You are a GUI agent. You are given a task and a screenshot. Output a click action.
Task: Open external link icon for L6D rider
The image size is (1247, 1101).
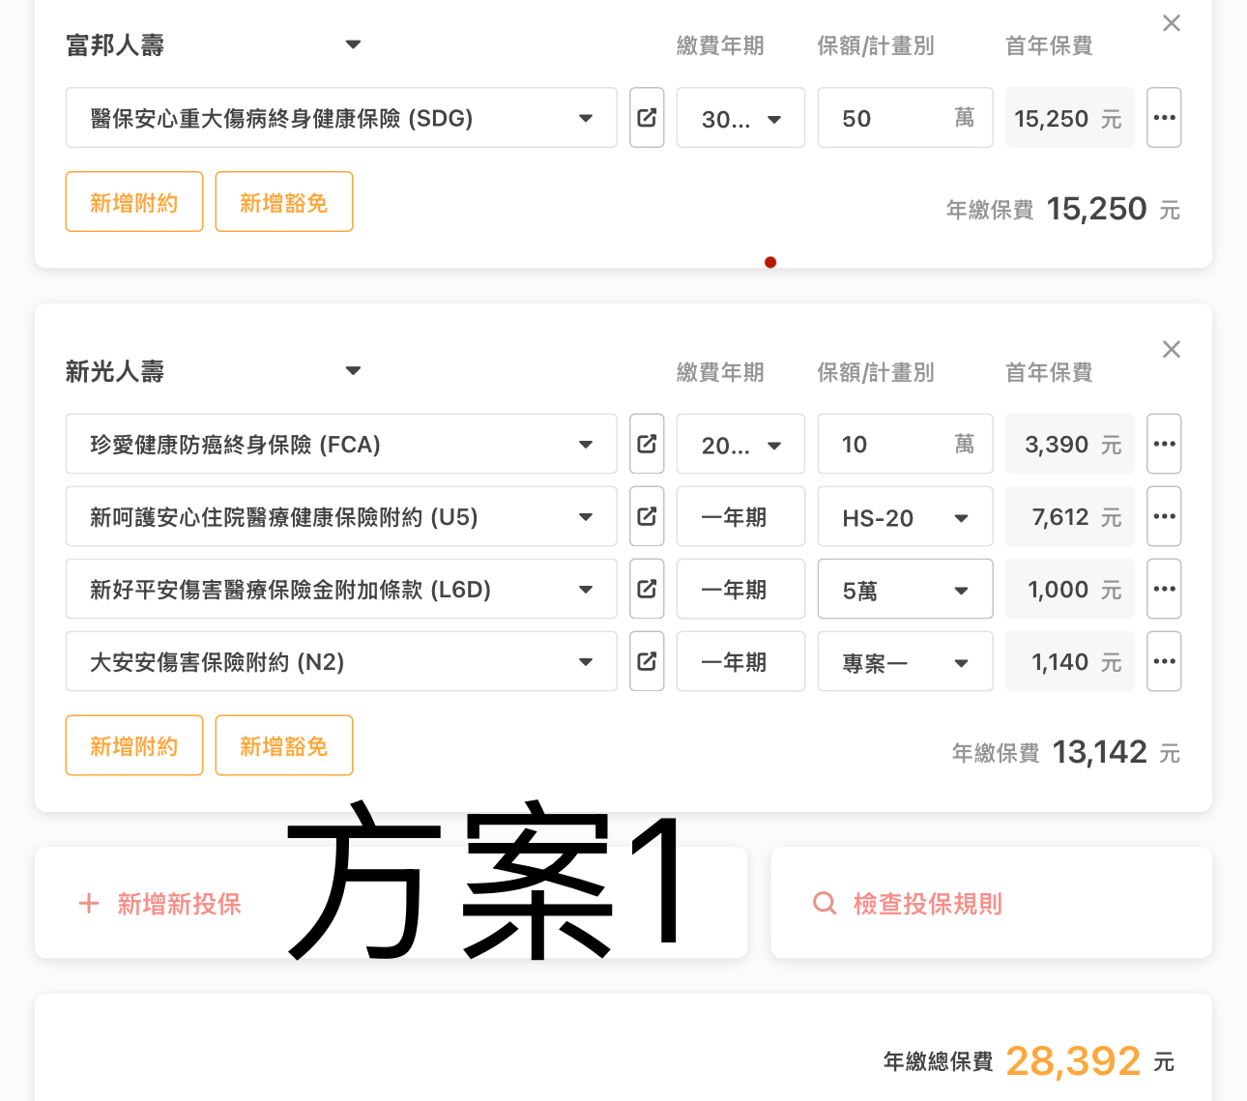click(x=647, y=589)
